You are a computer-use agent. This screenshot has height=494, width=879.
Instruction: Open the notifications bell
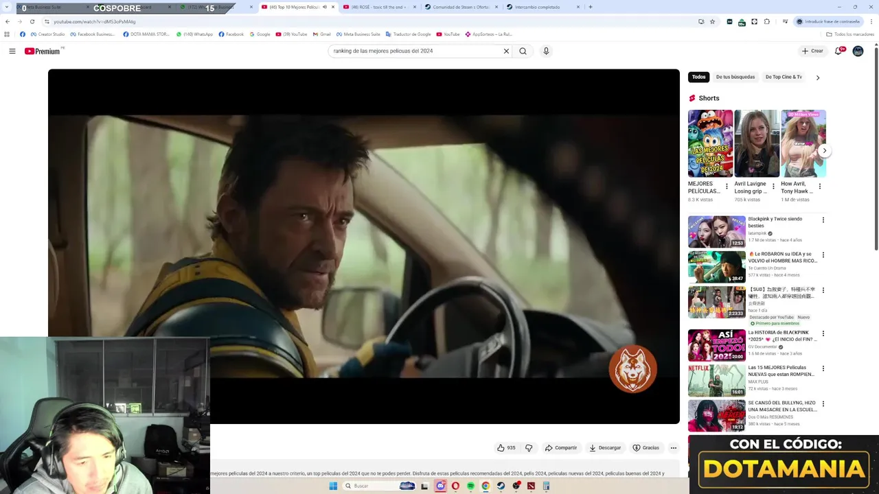tap(838, 51)
